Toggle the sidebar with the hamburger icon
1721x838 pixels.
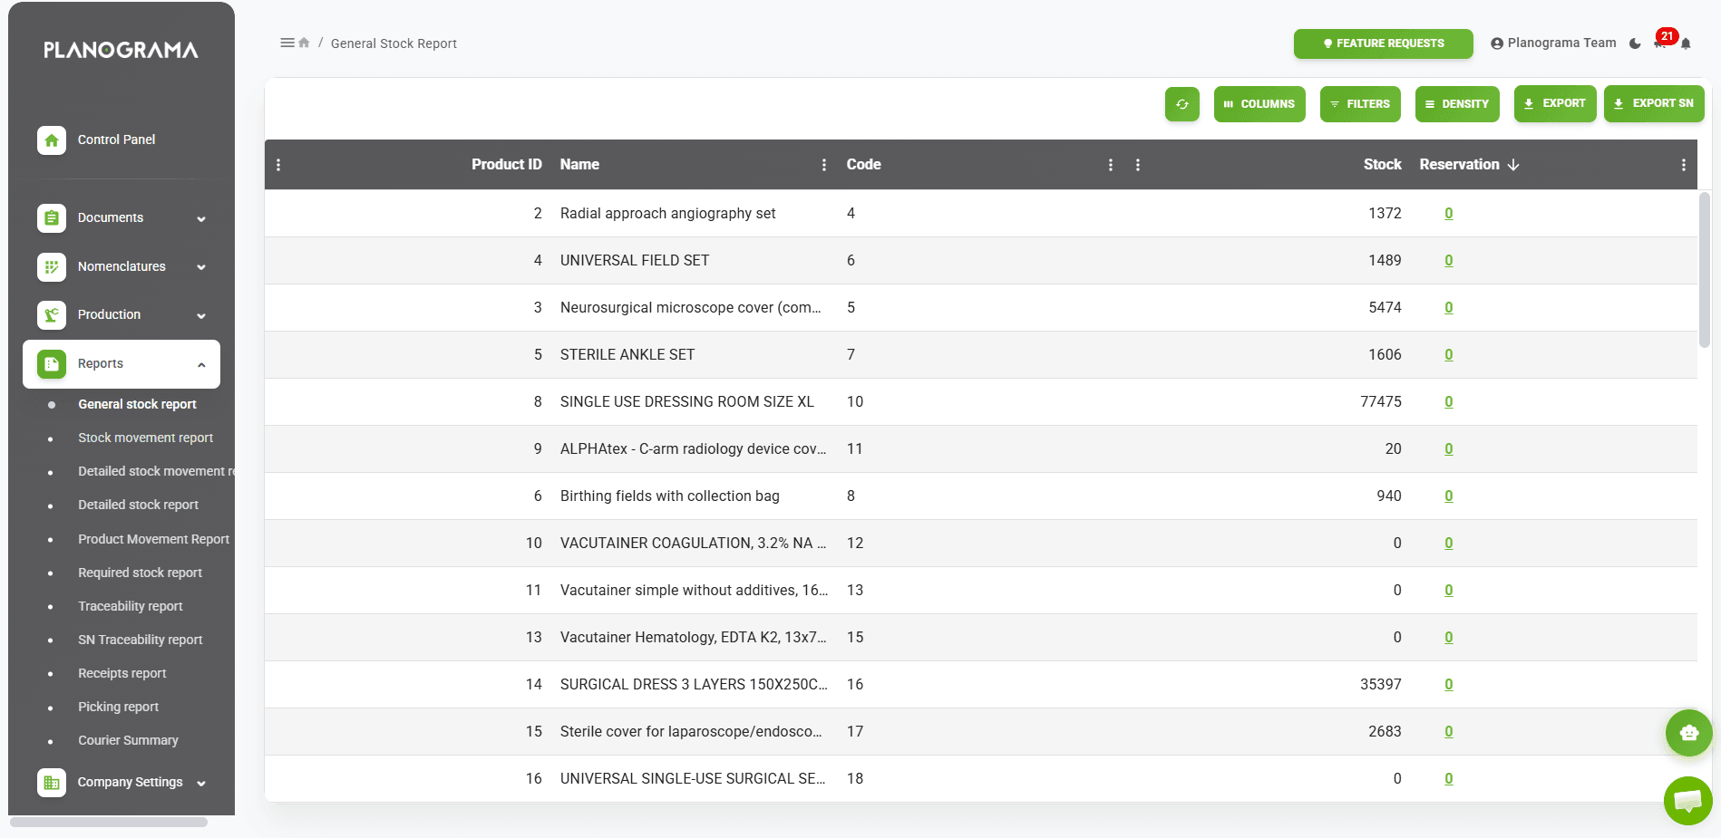coord(287,43)
